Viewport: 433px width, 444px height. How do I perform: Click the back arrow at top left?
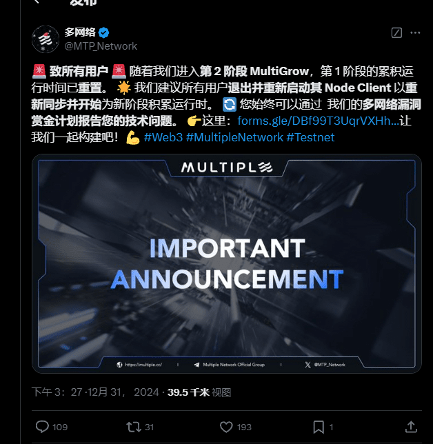(x=37, y=1)
